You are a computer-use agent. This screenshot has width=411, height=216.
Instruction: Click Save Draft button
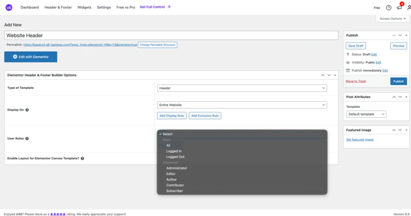pos(356,46)
